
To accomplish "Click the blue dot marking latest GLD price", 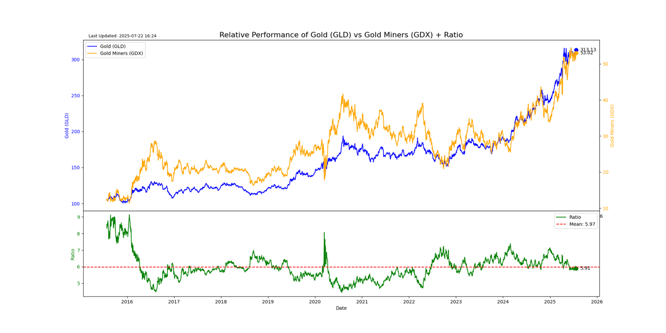I will [576, 50].
